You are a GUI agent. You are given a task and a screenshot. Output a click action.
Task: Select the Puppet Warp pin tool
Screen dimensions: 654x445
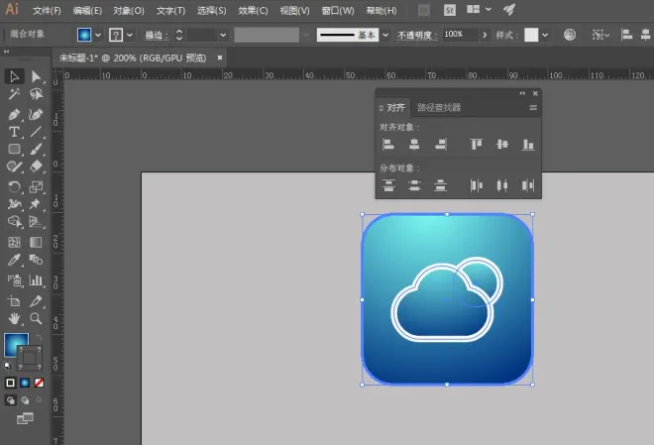(x=36, y=204)
